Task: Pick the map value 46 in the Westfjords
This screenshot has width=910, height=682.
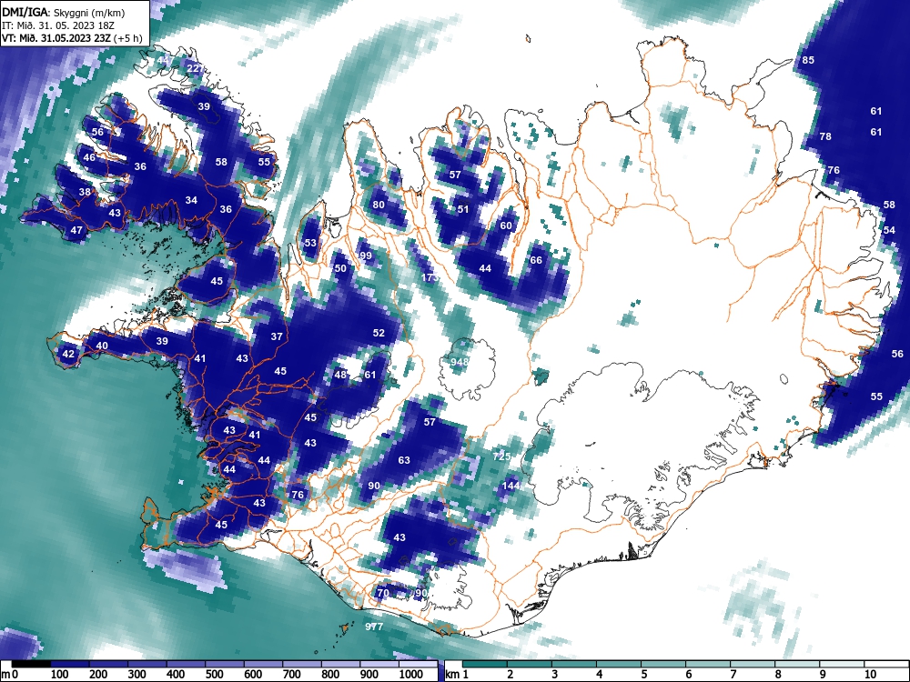Action: point(89,157)
